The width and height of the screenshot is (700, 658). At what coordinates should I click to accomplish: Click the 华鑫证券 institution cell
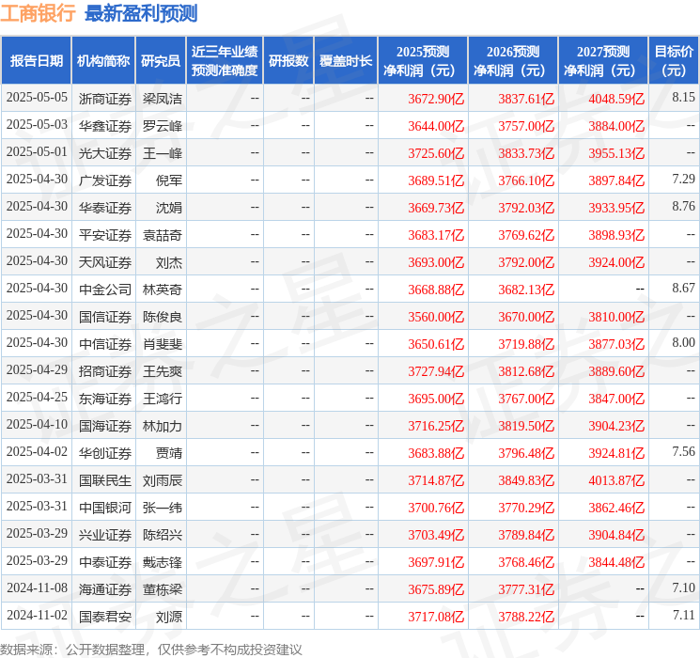click(105, 126)
